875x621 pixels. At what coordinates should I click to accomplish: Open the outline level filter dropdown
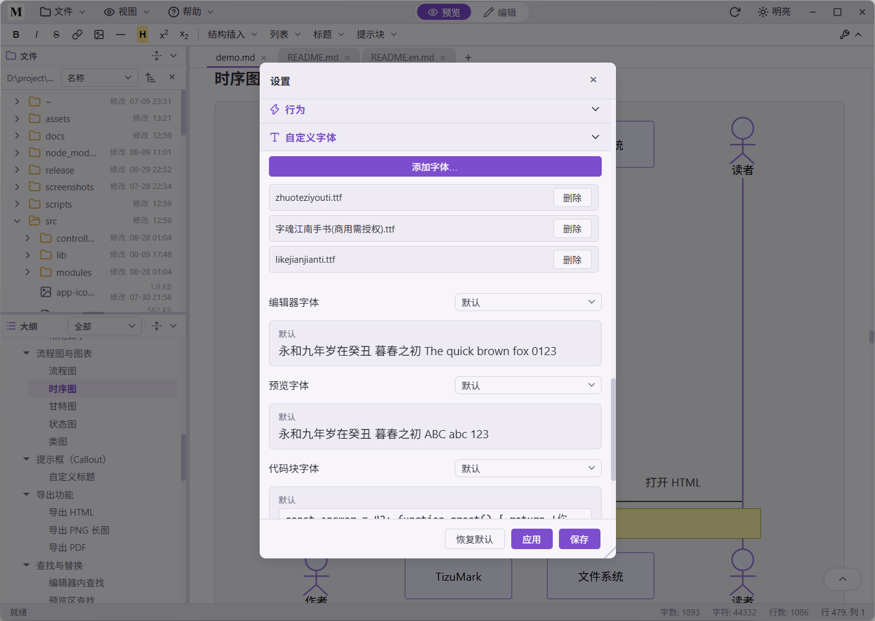coord(105,326)
